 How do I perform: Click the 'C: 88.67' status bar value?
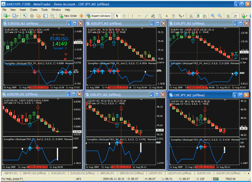(186, 179)
